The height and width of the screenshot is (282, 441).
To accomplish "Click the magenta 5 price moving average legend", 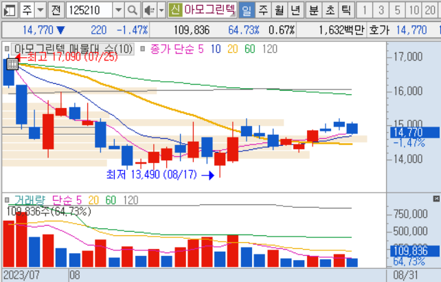I will pos(201,49).
